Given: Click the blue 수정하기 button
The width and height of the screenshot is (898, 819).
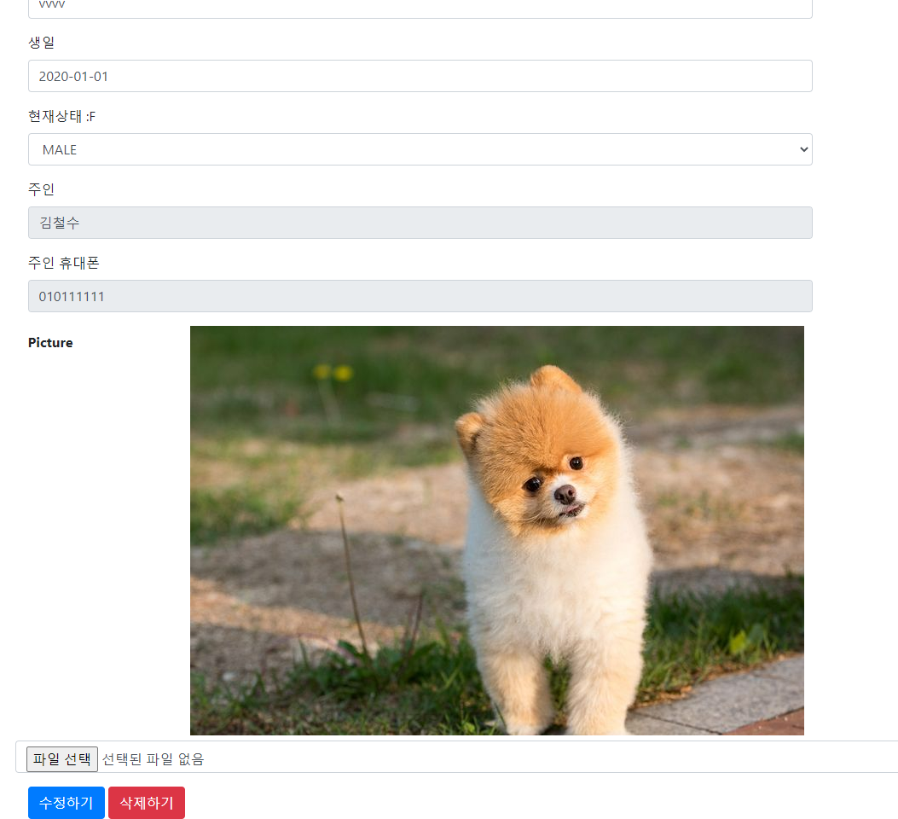Looking at the screenshot, I should (66, 802).
